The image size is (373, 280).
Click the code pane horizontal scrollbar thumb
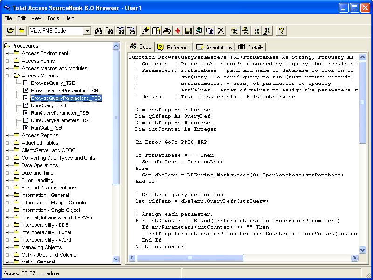click(x=190, y=258)
